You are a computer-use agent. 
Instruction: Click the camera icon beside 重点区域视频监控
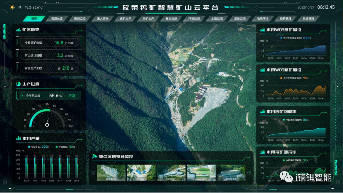[x=95, y=156]
